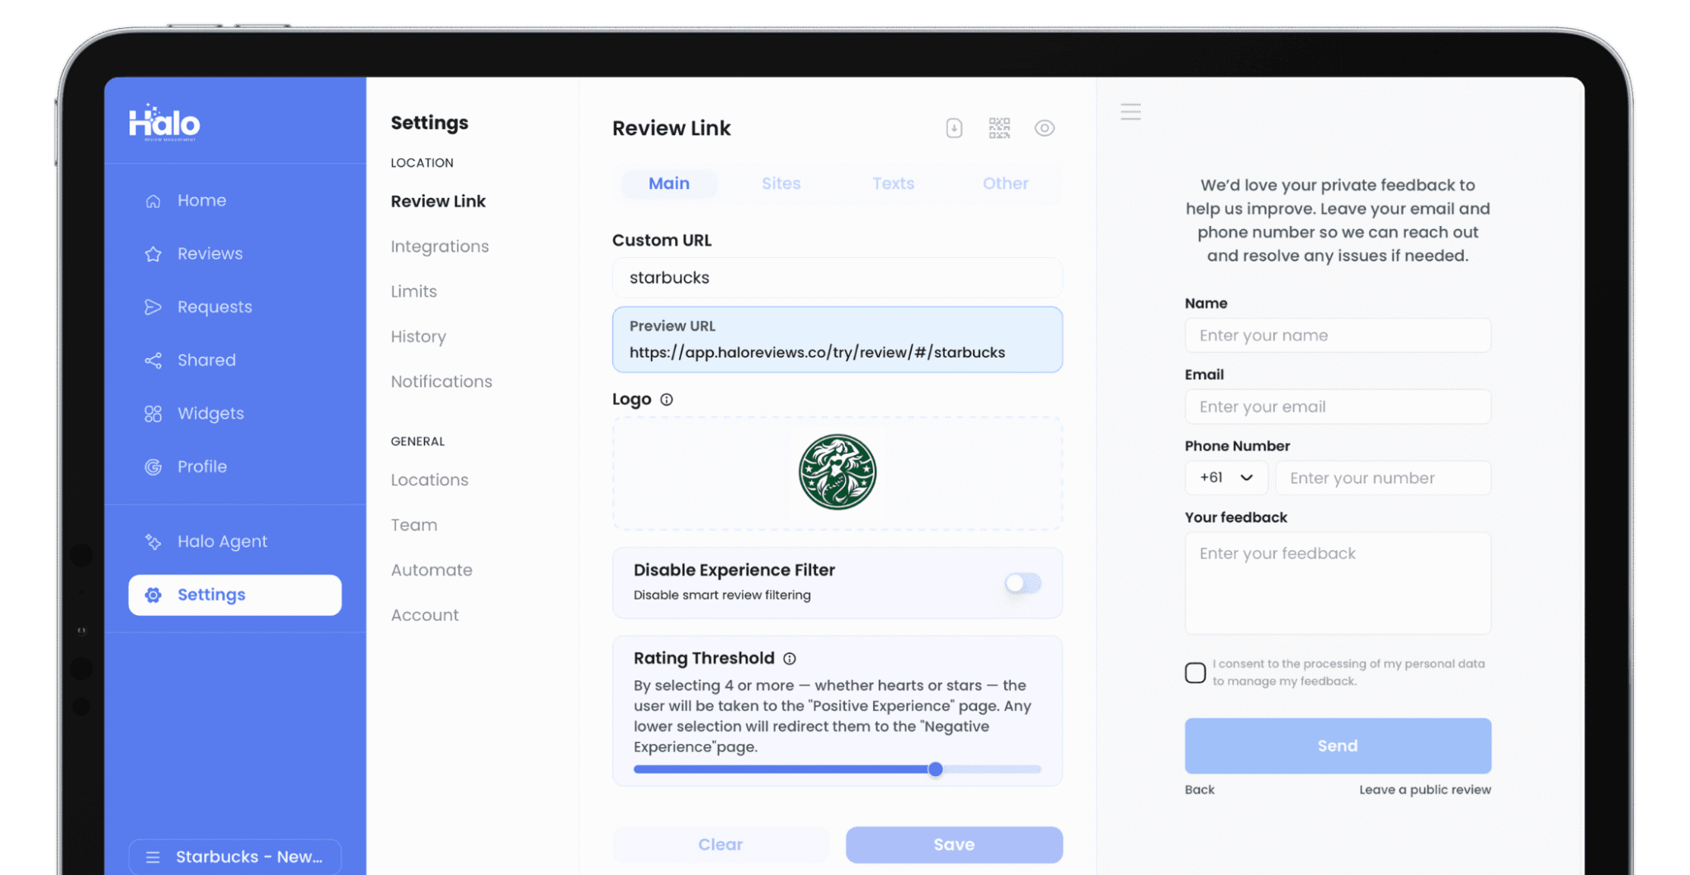Screen dimensions: 1690x875
Task: Switch to the Texts tab
Action: pos(893,183)
